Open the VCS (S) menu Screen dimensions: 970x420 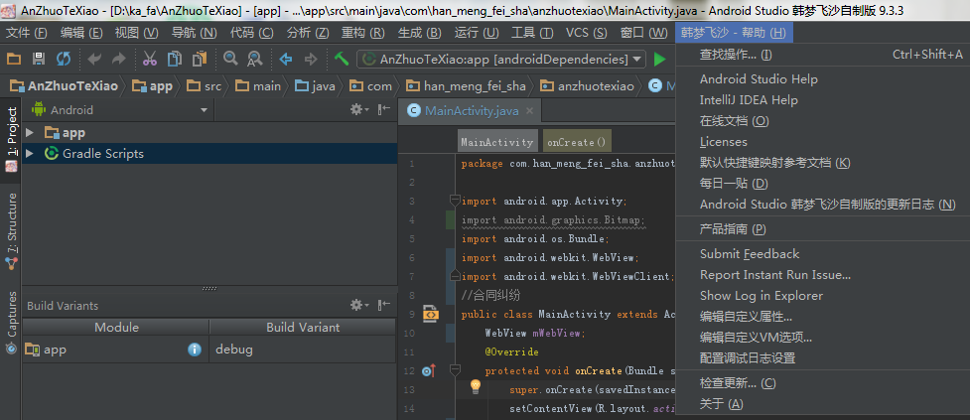[x=587, y=33]
